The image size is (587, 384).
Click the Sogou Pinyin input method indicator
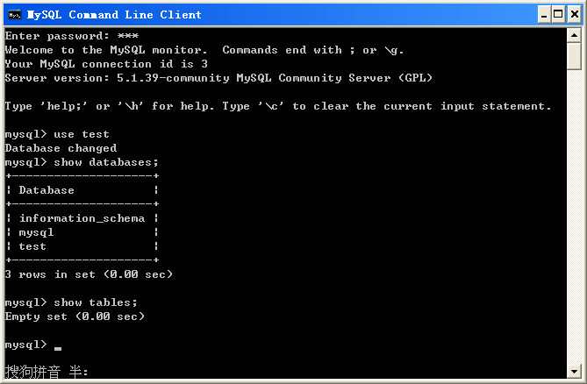(47, 371)
